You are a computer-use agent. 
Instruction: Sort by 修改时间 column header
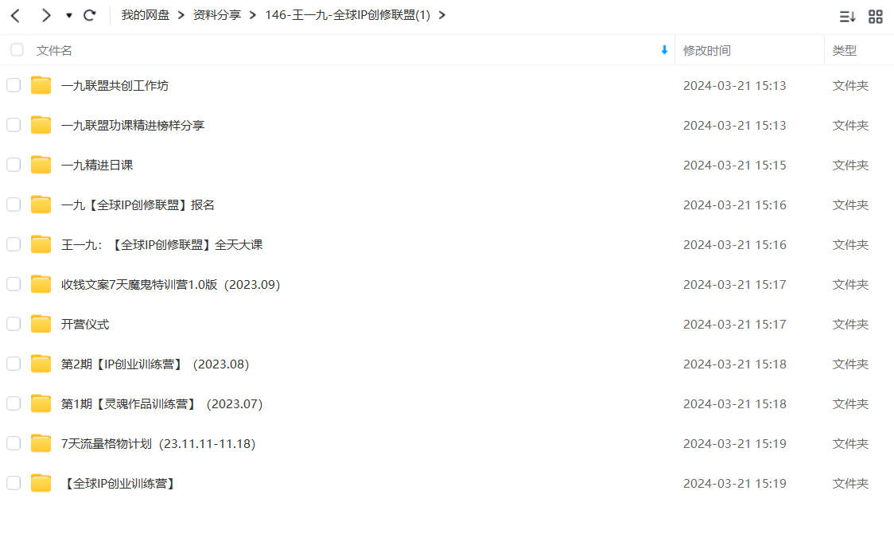pyautogui.click(x=707, y=51)
